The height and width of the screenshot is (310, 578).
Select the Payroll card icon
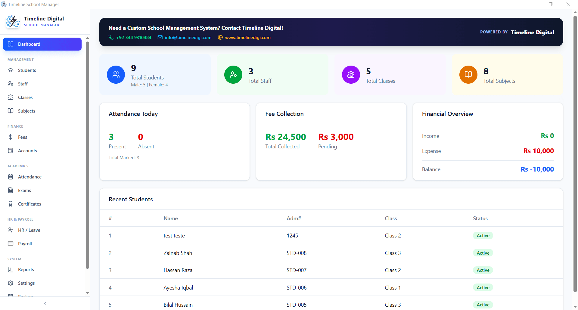11,243
